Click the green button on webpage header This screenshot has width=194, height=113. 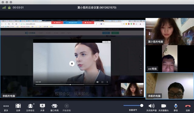115,33
